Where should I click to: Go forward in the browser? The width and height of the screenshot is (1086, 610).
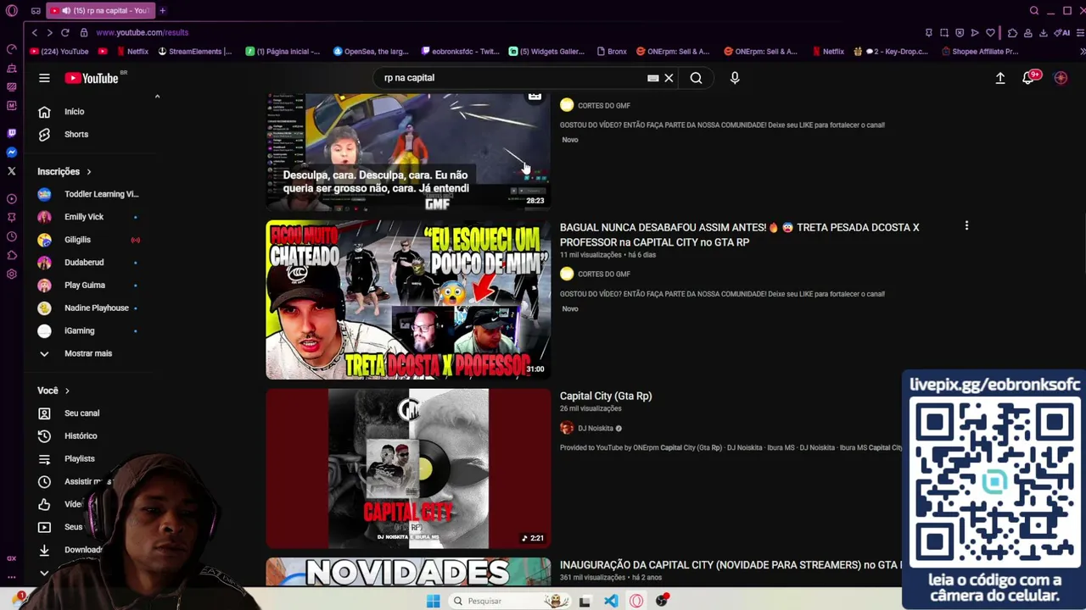click(49, 32)
